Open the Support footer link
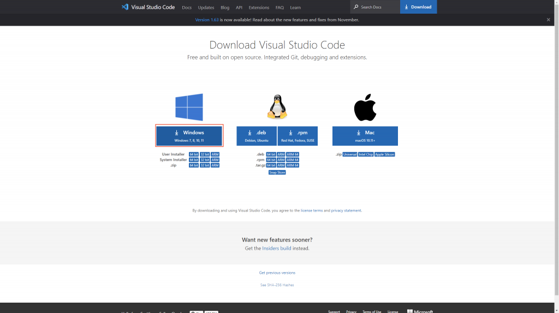This screenshot has width=559, height=313. coord(334,311)
